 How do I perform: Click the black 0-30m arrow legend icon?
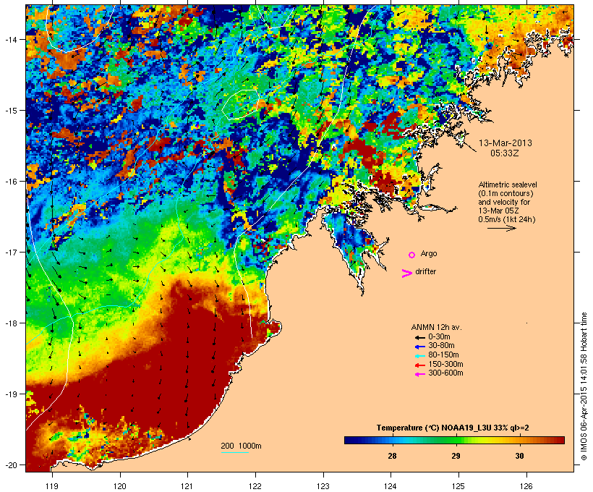click(419, 337)
